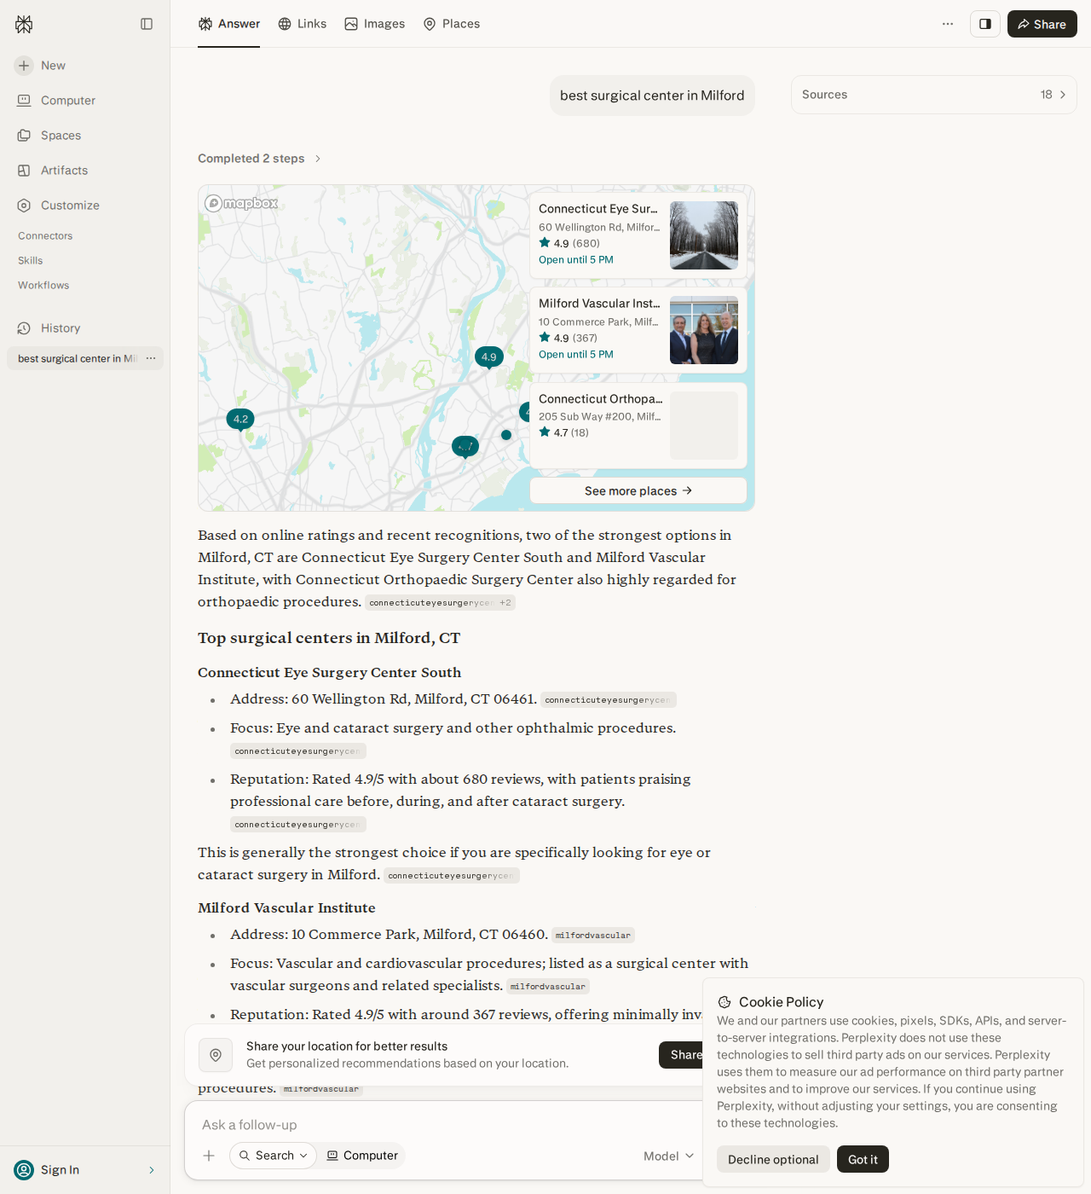The image size is (1091, 1194).
Task: Open the Search mode dropdown
Action: coord(273,1156)
